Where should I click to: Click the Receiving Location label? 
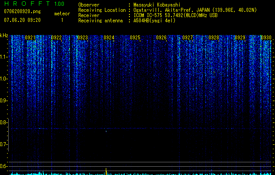click(102, 10)
